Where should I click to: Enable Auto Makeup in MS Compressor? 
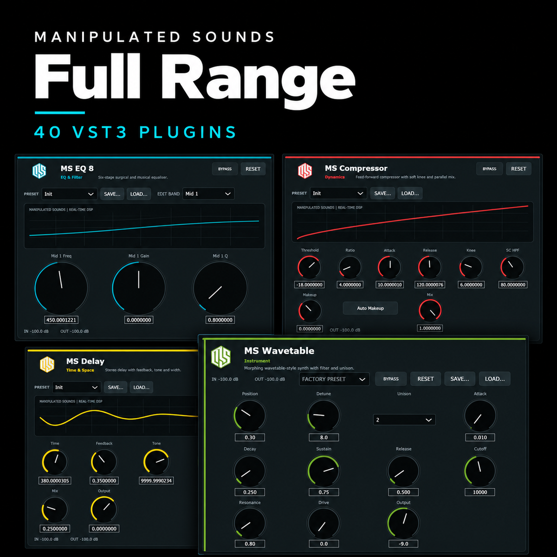click(370, 308)
